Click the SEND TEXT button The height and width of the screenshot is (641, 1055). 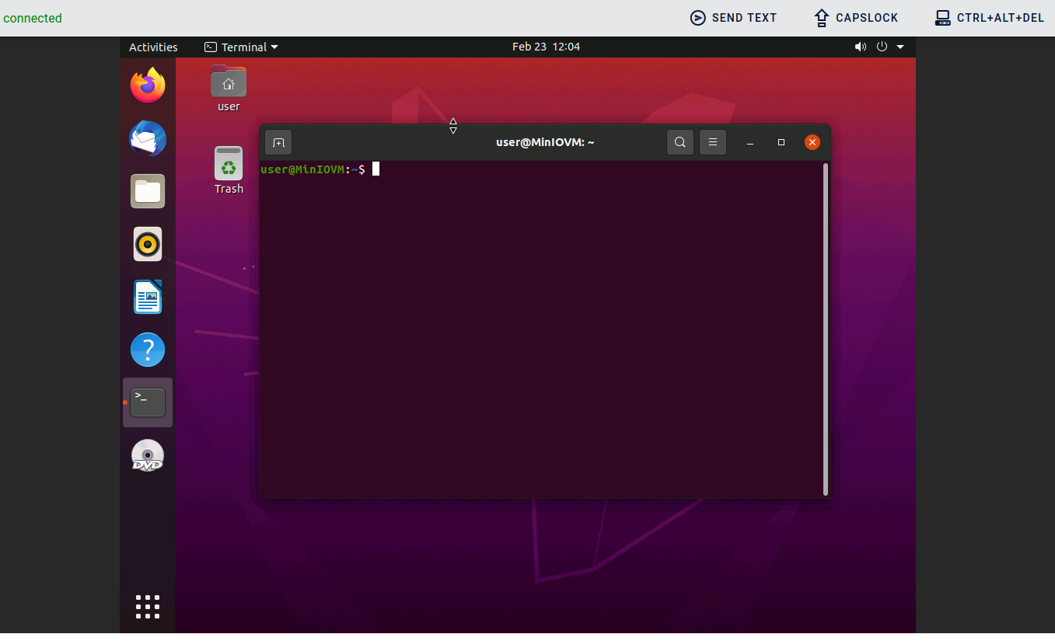pyautogui.click(x=733, y=18)
